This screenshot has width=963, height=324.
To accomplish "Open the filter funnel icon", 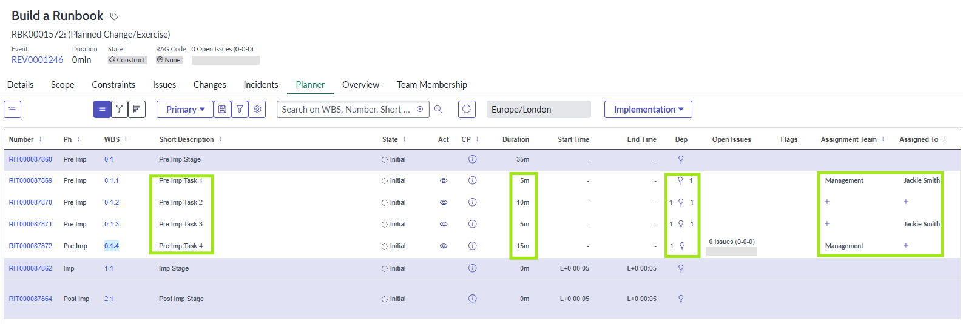I will (x=240, y=110).
